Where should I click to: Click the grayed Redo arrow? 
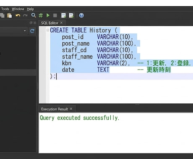[x=25, y=15]
